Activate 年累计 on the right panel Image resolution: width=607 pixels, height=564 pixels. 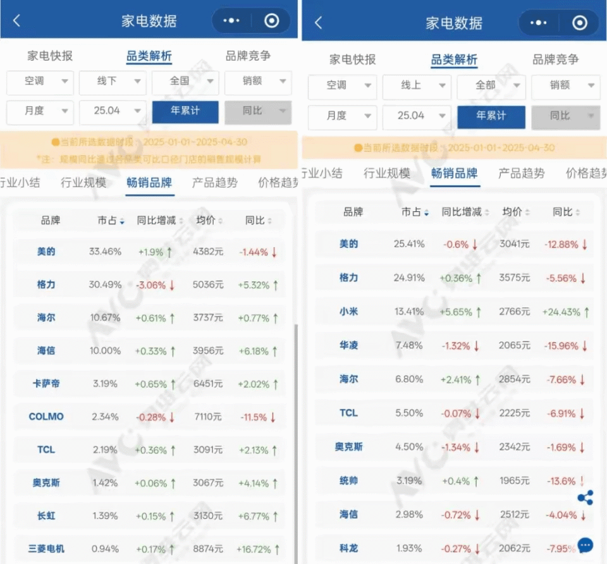[491, 117]
